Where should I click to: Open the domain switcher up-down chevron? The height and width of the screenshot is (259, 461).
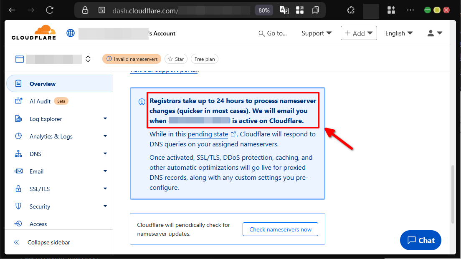88,59
